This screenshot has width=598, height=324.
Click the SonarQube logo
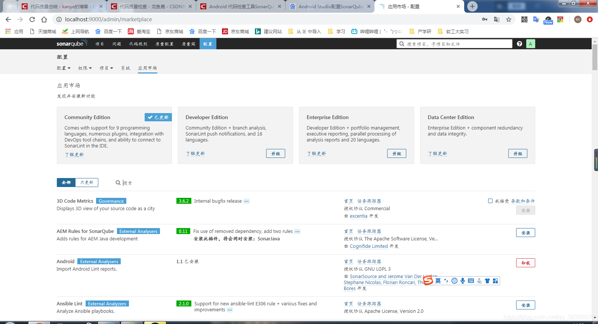pyautogui.click(x=72, y=43)
